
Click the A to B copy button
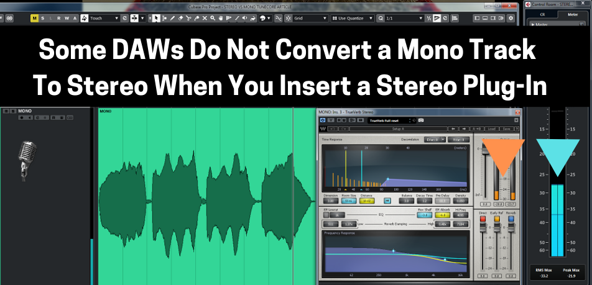(477, 129)
